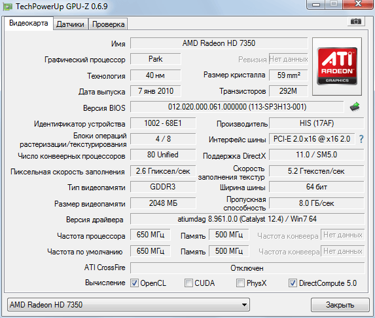Screen dimensions: 375x318
Task: Click the 7 янв 2010 release date field
Action: coord(156,91)
